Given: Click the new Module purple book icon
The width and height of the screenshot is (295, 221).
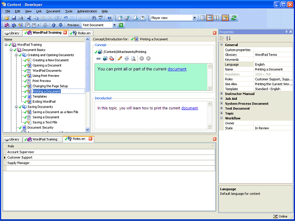Looking at the screenshot, I should coord(7,25).
